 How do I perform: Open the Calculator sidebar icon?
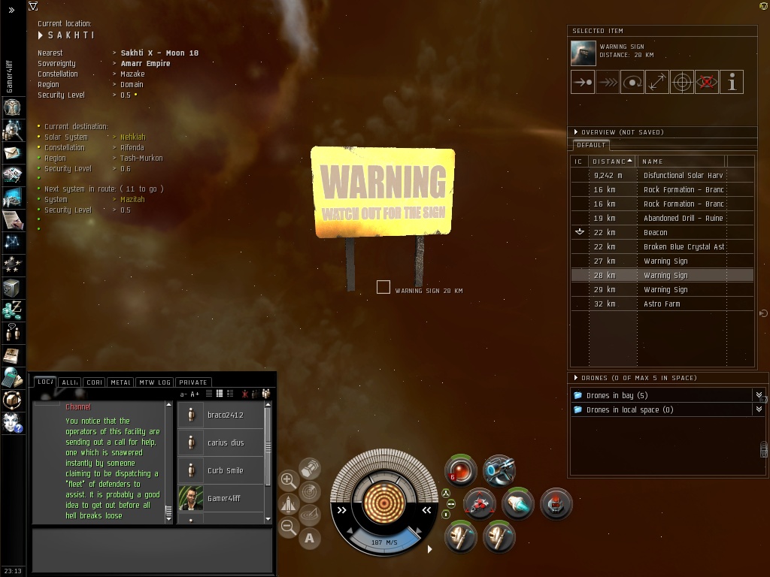[x=12, y=378]
